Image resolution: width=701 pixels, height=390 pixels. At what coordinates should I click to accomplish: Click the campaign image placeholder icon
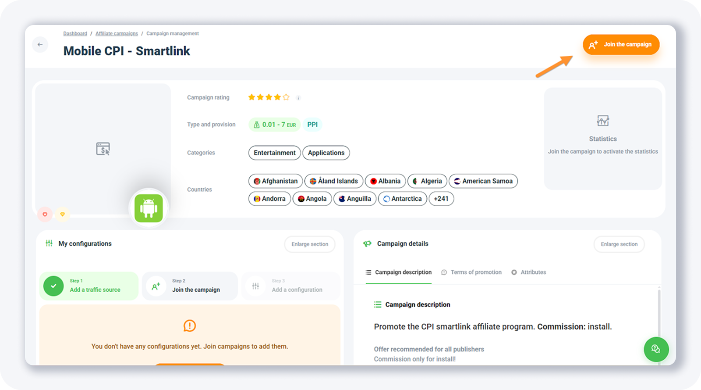(103, 149)
